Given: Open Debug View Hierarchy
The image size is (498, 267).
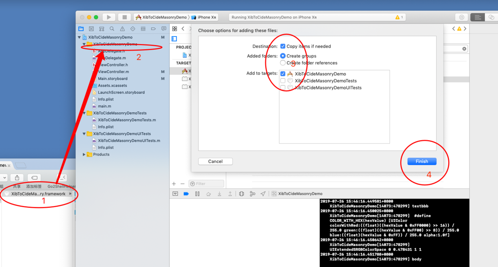Looking at the screenshot, I should pyautogui.click(x=241, y=194).
